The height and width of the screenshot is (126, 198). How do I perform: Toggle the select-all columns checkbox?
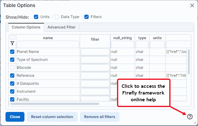(x=12, y=37)
